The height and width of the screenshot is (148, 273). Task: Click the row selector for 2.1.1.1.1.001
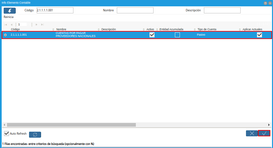5,35
